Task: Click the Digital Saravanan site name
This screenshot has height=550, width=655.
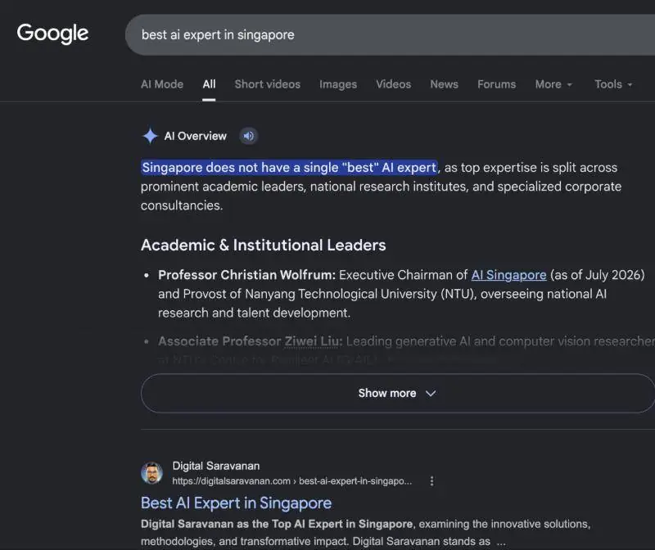Action: 216,466
